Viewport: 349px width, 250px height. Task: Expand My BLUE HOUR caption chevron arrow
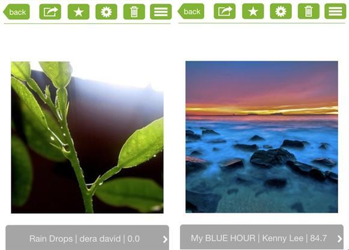[x=339, y=239]
